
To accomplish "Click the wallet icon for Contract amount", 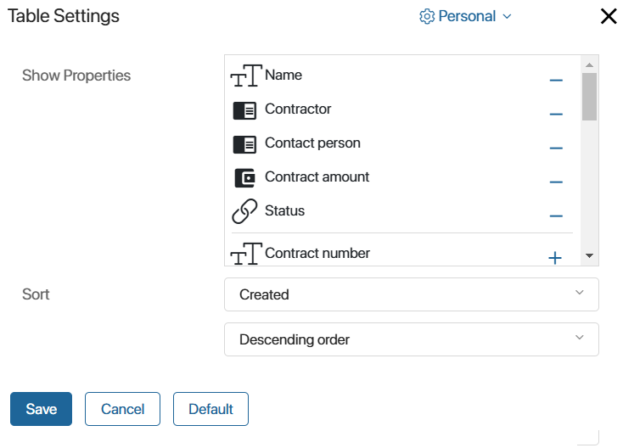I will click(244, 178).
